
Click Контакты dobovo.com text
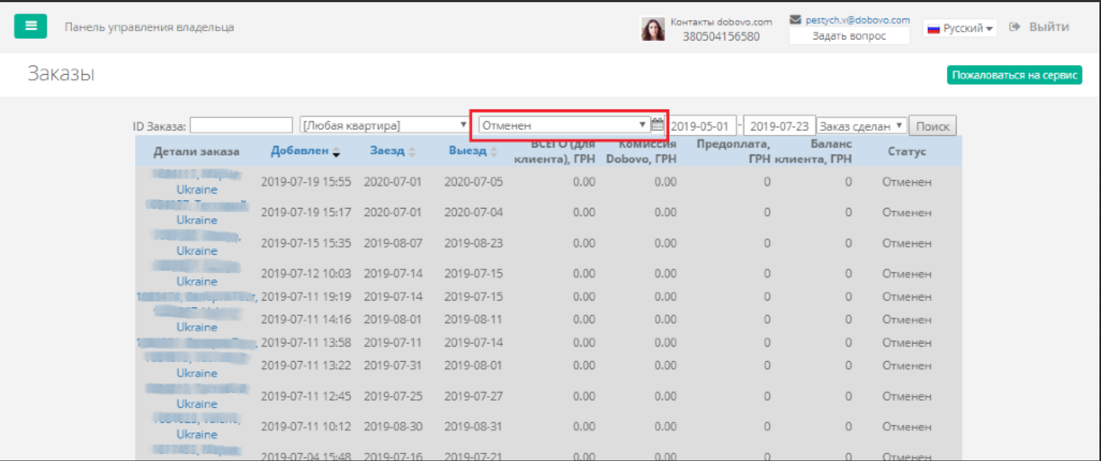click(x=721, y=22)
